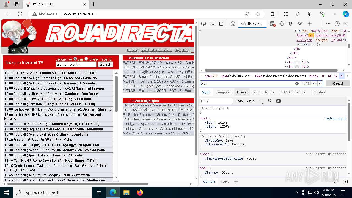Open Firefox from the taskbar
The image size is (352, 198).
point(140,193)
